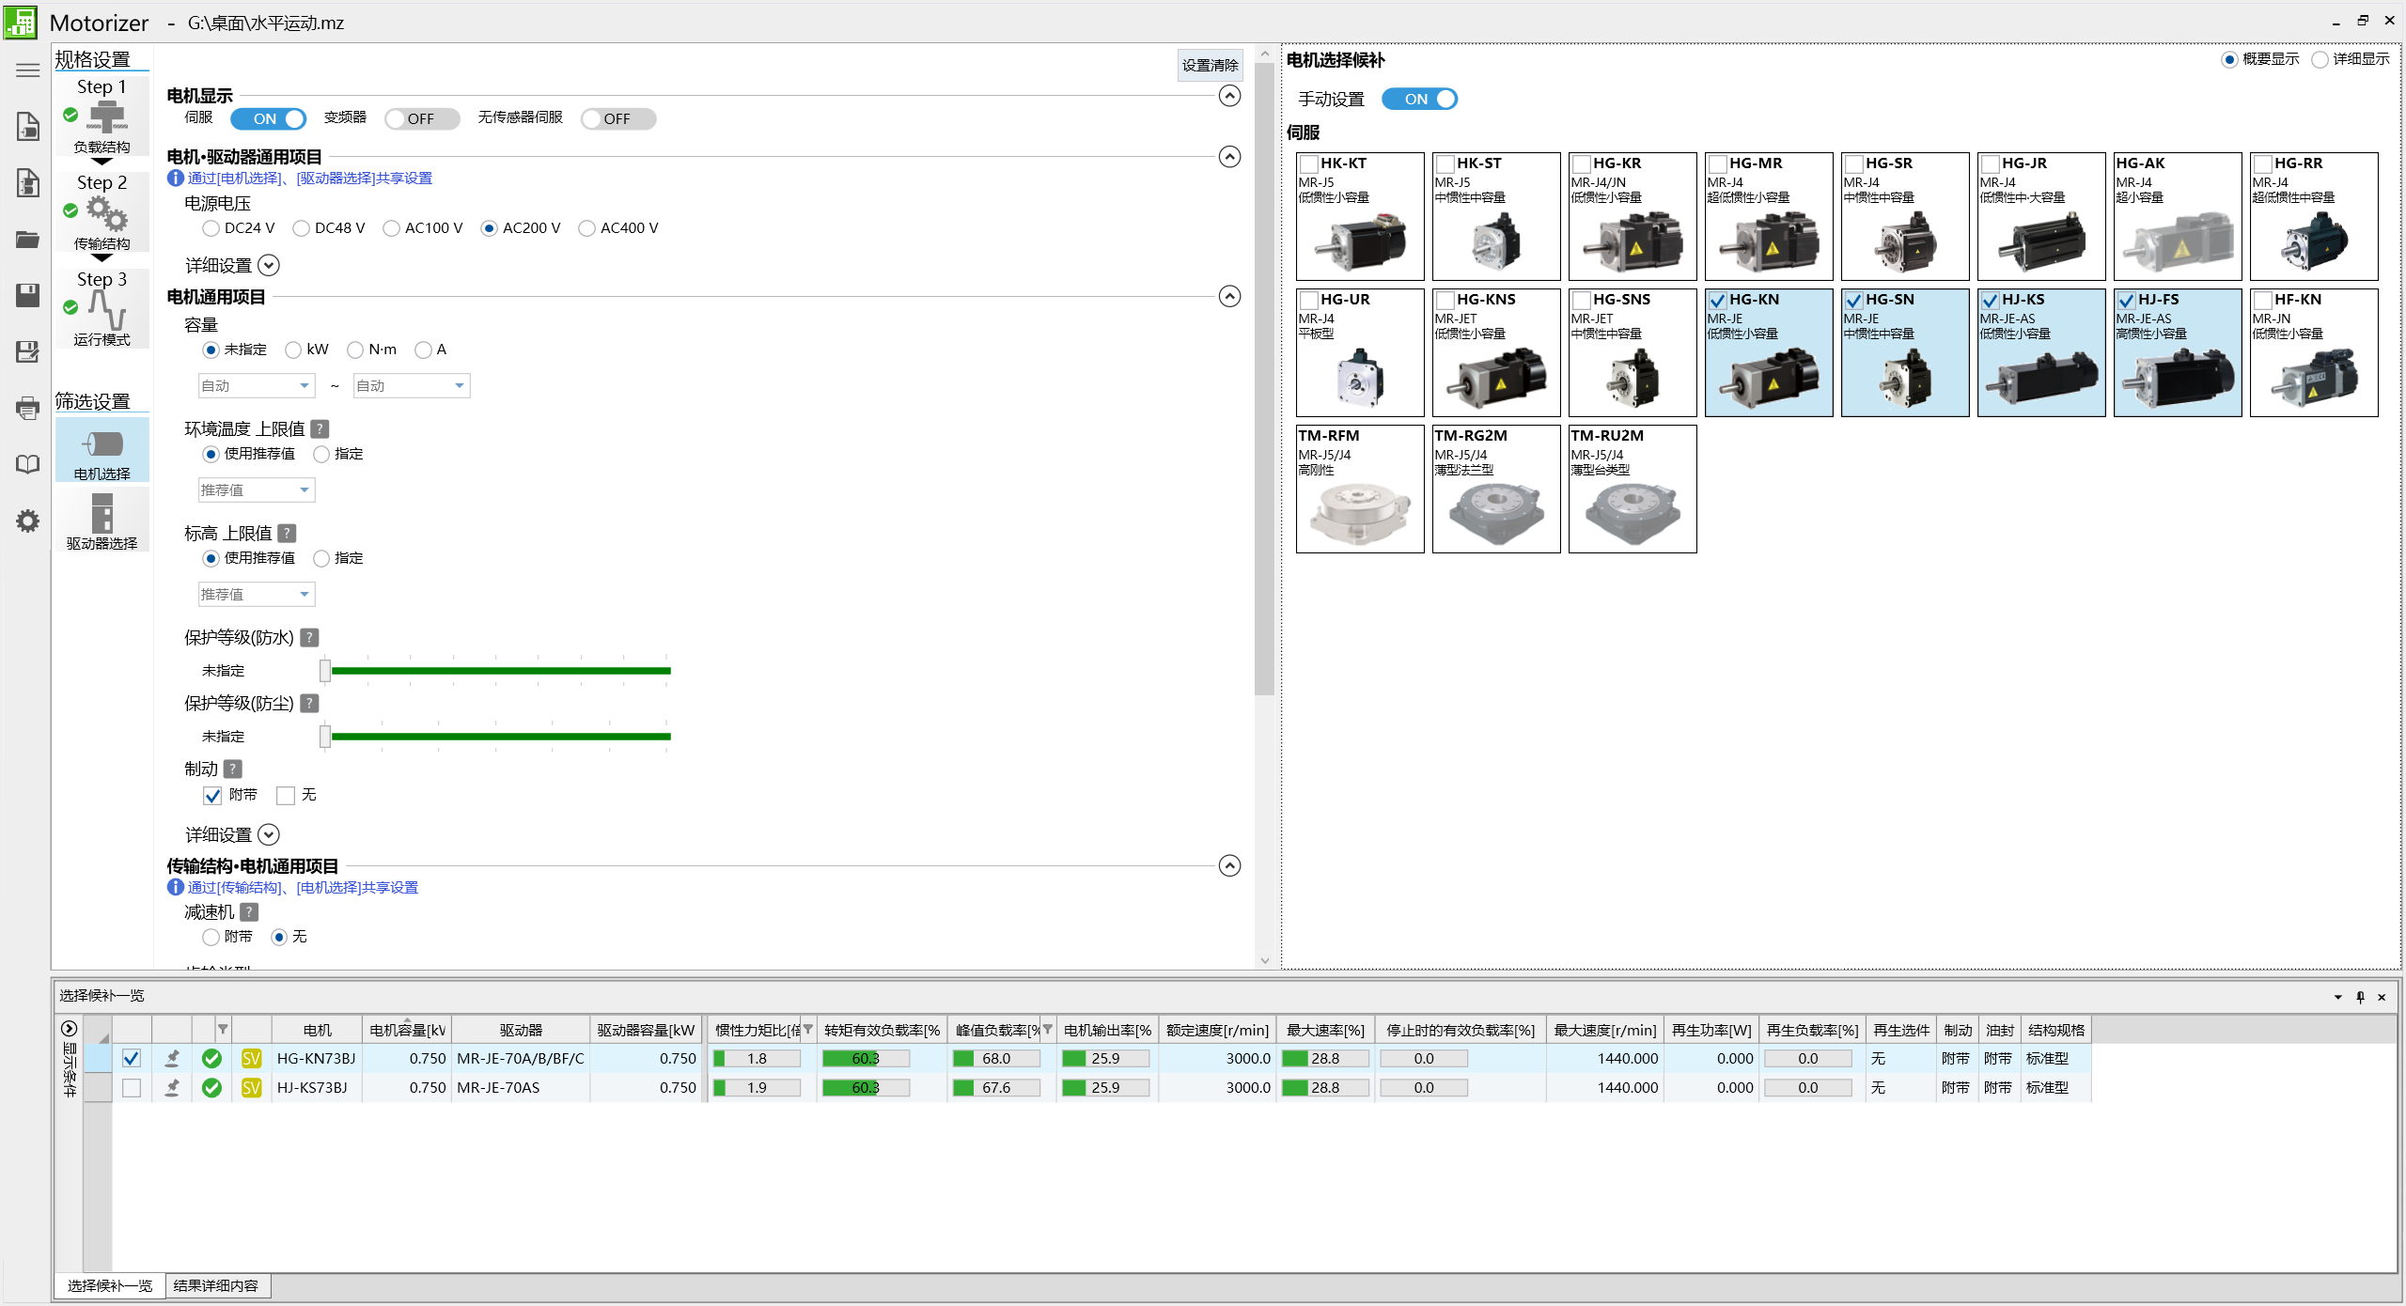Check the HJ-KS73BJ row checkbox
This screenshot has width=2406, height=1306.
(132, 1088)
